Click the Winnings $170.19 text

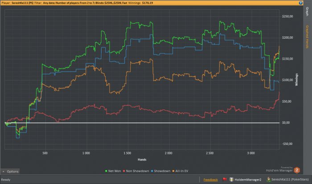point(140,3)
